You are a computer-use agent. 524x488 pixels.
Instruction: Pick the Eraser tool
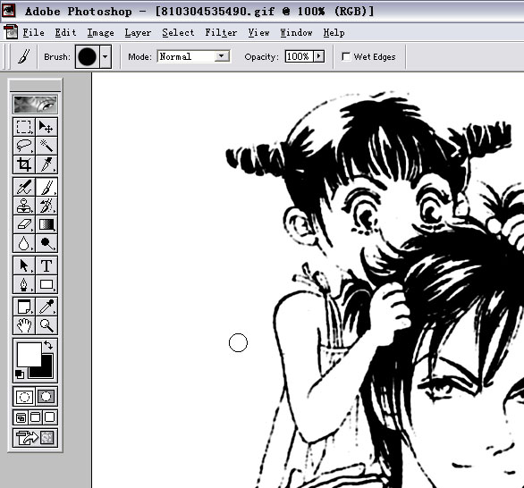tap(24, 224)
